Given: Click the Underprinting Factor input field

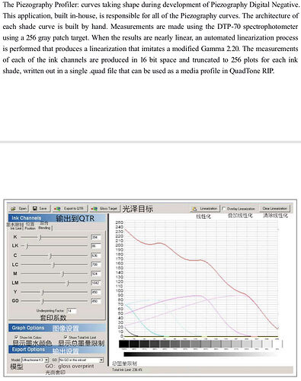Looking at the screenshot, I should pos(72,311).
